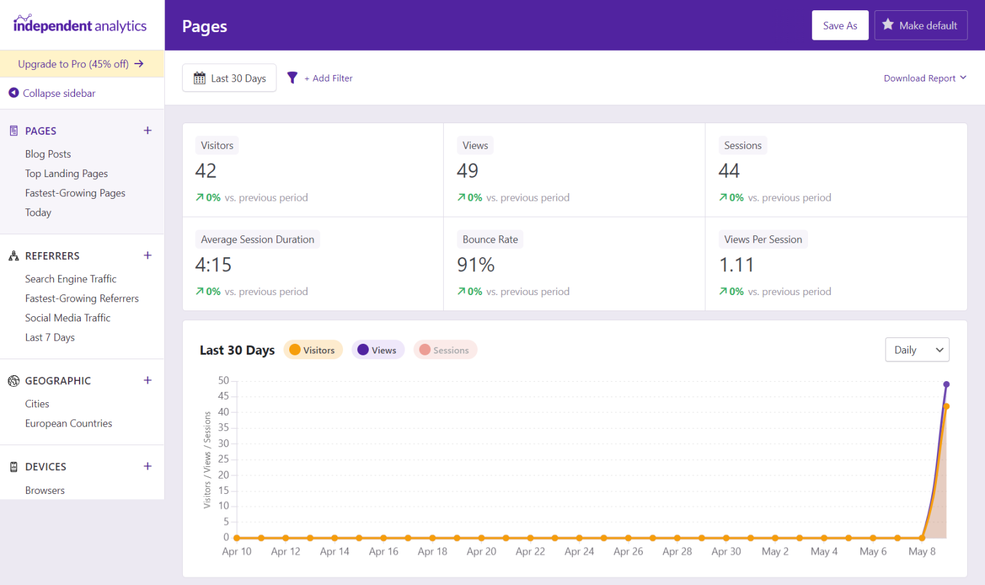Open the calendar date picker icon
Viewport: 985px width, 585px height.
pos(201,78)
